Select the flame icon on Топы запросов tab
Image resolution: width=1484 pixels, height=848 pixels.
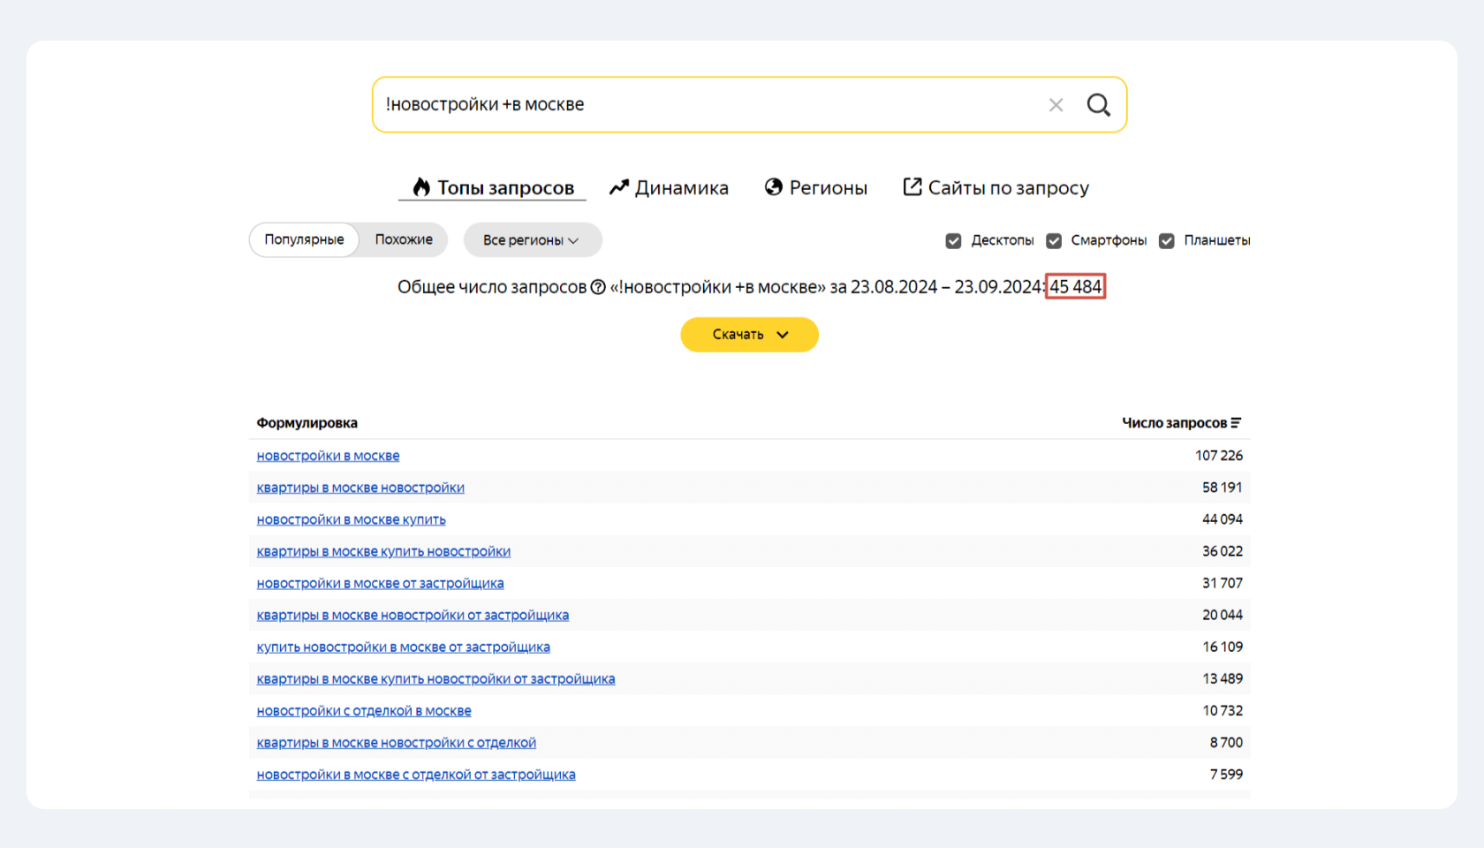[x=421, y=187]
